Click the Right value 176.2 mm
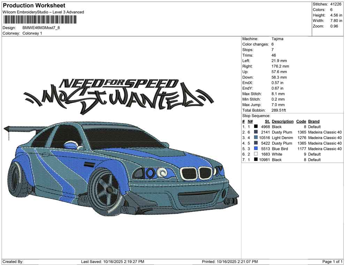 280,66
